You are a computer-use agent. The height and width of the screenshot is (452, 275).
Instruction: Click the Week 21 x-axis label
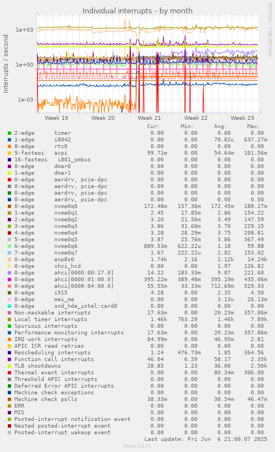coord(149,118)
